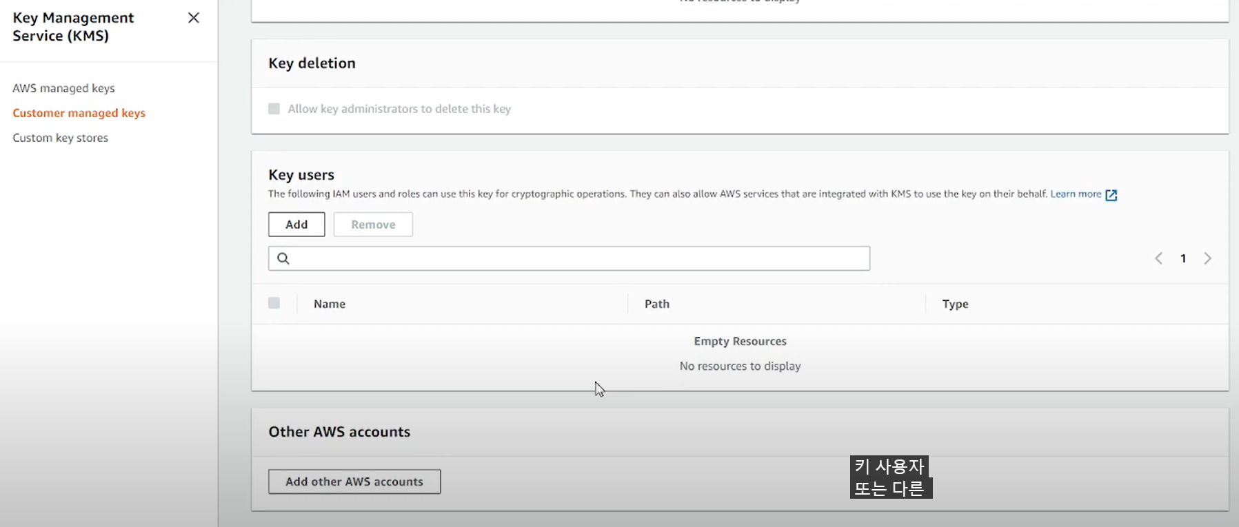Focus the Key users search field

[x=569, y=258]
